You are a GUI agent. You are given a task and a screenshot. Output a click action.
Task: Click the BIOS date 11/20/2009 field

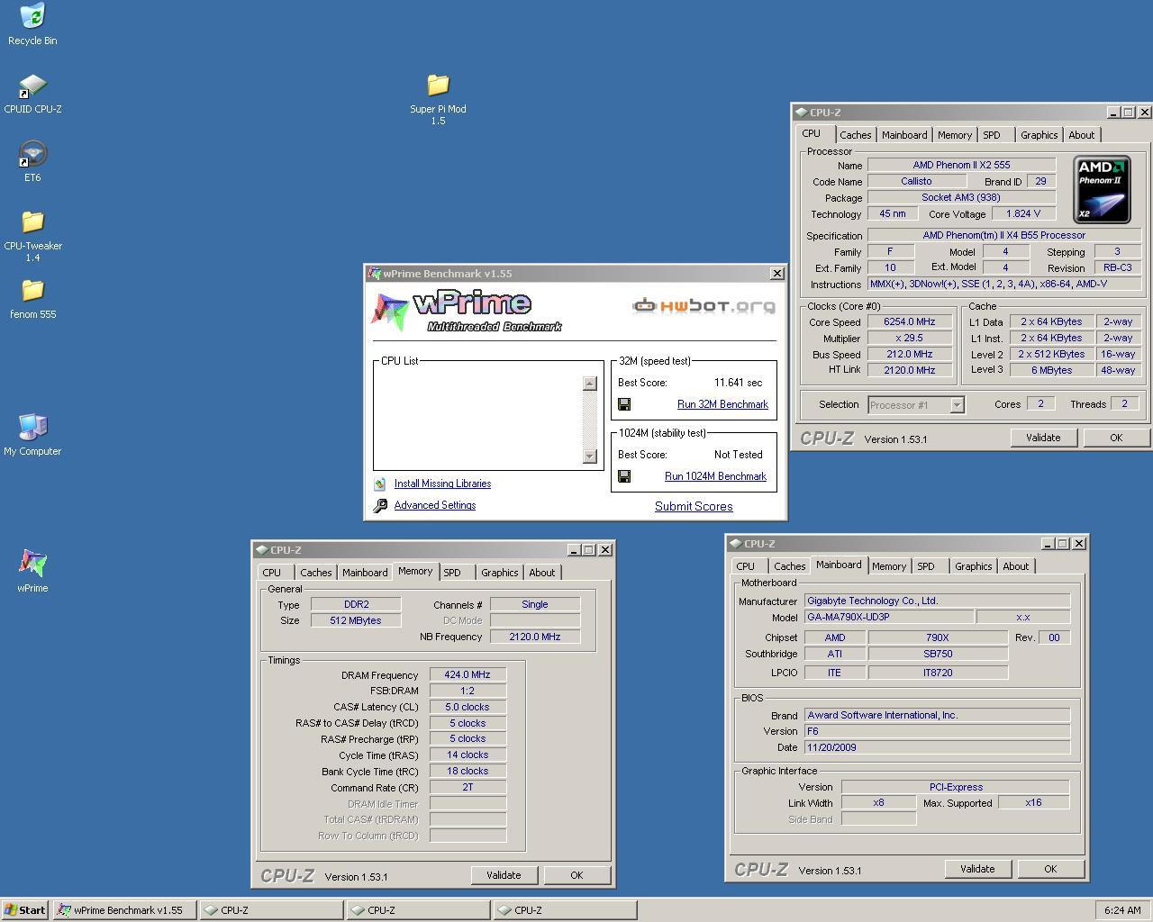coord(937,747)
